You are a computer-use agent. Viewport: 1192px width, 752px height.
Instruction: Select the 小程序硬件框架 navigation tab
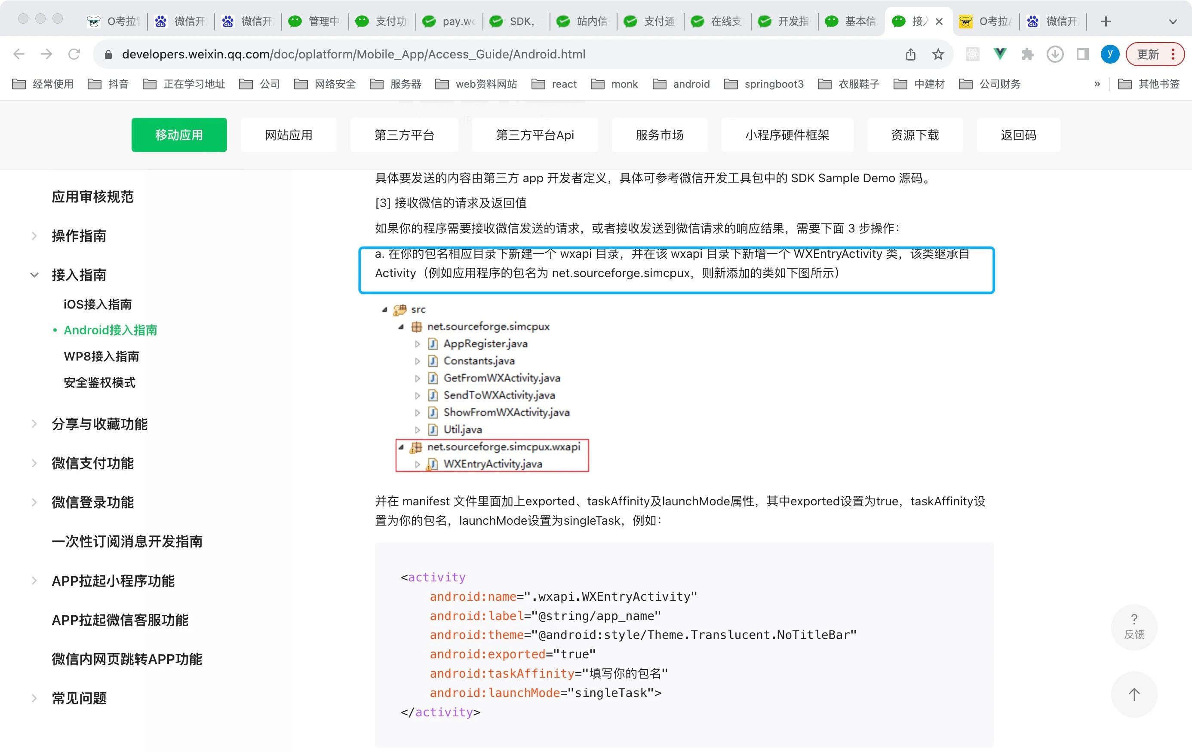787,135
